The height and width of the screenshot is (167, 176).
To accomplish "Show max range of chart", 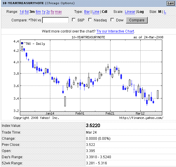I will coord(58,12).
